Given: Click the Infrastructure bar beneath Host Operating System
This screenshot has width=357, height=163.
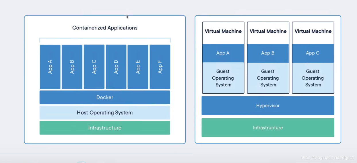Looking at the screenshot, I should point(105,128).
